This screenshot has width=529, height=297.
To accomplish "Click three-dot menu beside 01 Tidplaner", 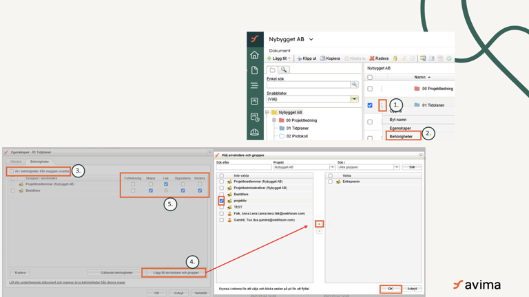I will click(382, 105).
